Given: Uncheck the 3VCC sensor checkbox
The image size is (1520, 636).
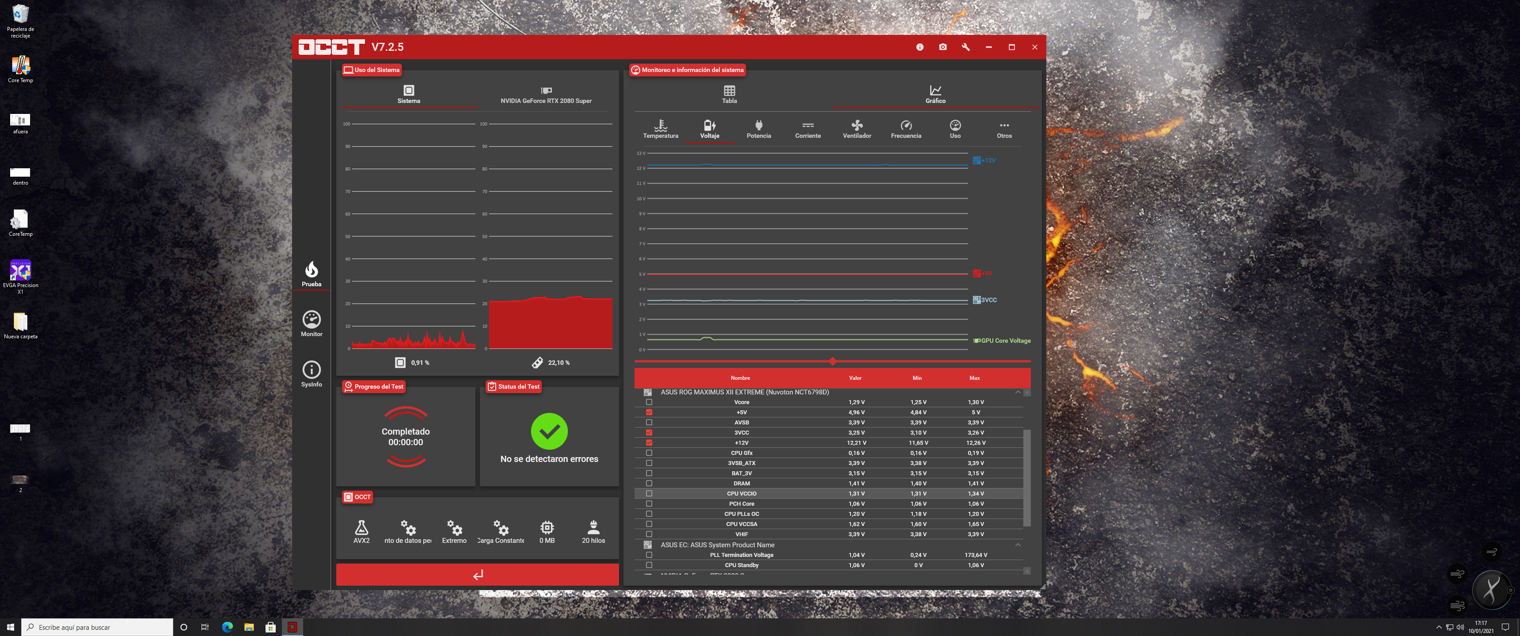Looking at the screenshot, I should click(649, 432).
